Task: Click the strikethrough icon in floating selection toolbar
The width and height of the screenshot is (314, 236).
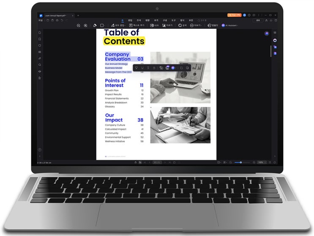Action: tap(154, 68)
